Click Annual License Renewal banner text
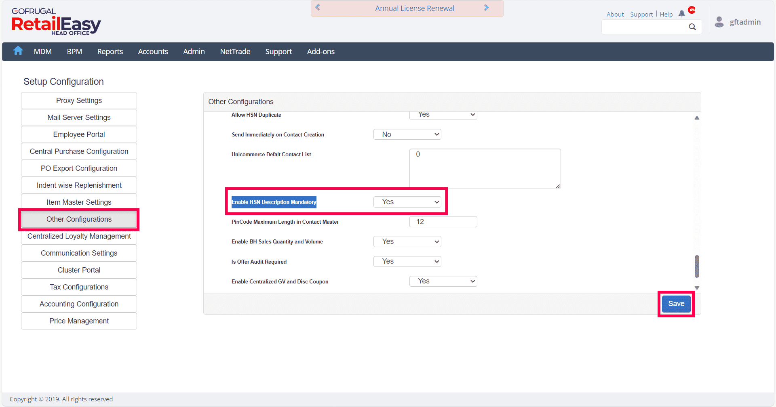This screenshot has height=407, width=776. click(x=415, y=8)
